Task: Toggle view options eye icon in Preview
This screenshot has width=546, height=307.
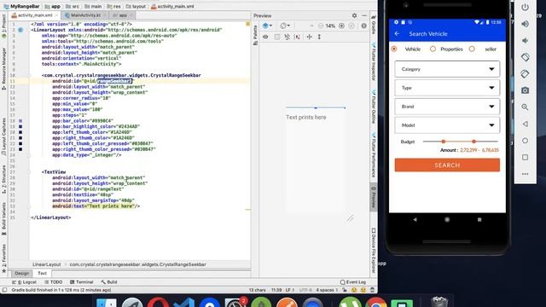Action: [x=265, y=37]
